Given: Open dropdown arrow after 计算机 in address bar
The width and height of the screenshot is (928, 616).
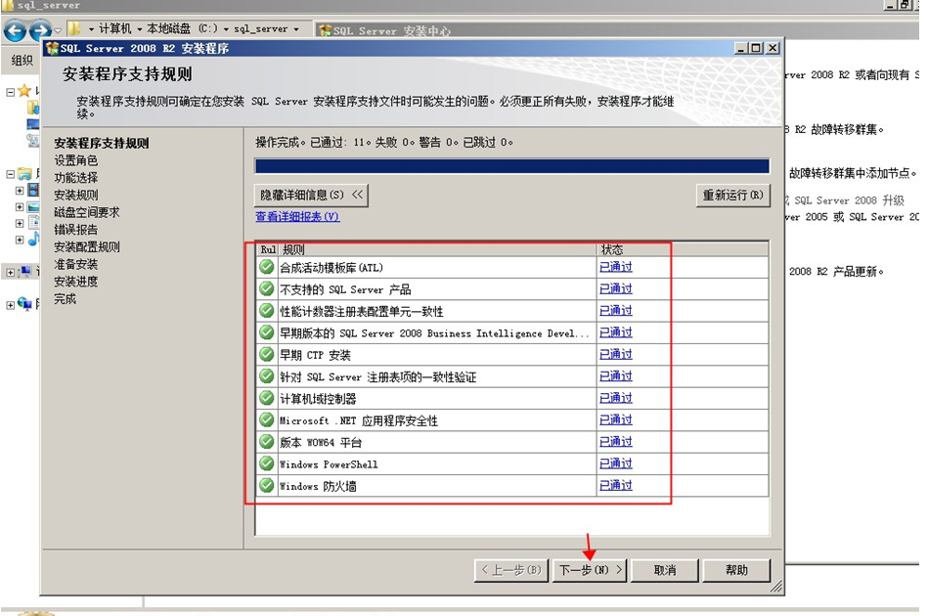Looking at the screenshot, I should click(x=140, y=29).
